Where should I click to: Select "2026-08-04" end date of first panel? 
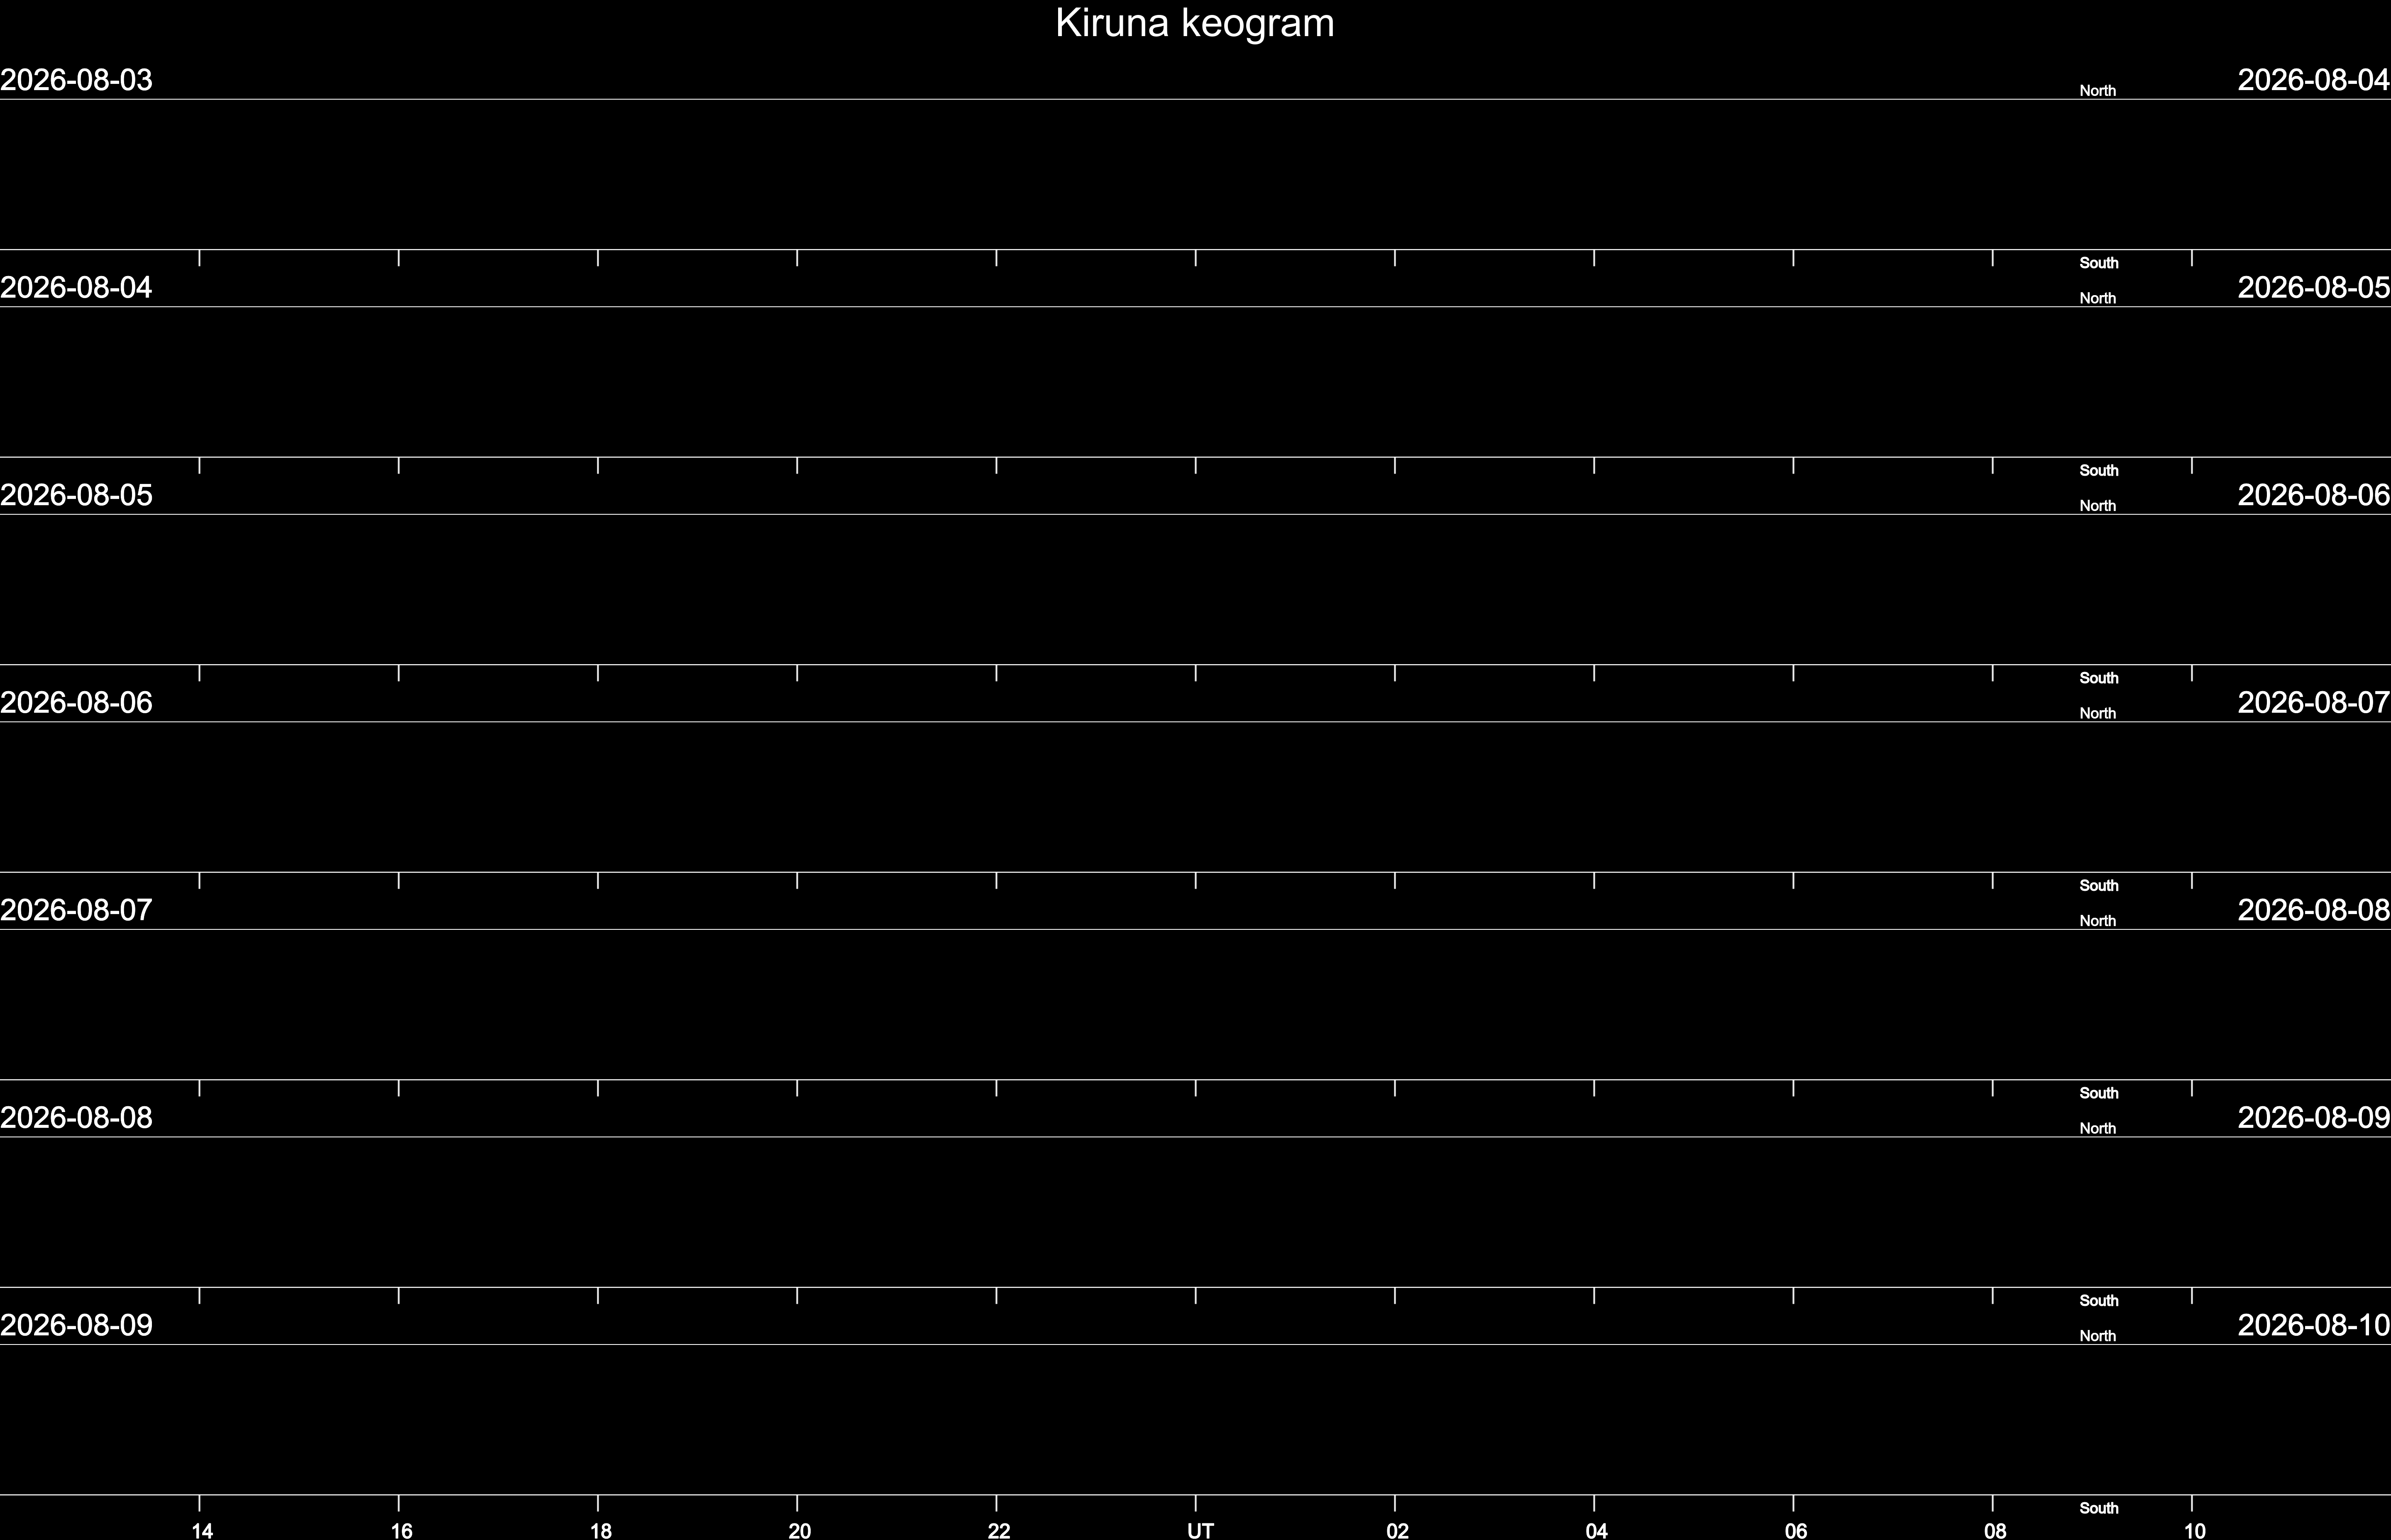(2314, 80)
